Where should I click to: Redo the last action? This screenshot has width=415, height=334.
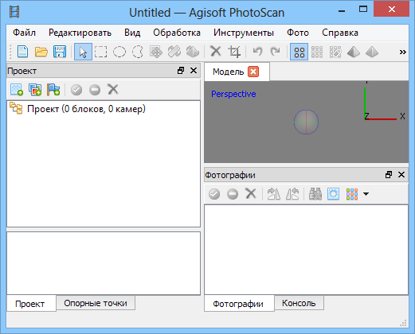tap(275, 52)
